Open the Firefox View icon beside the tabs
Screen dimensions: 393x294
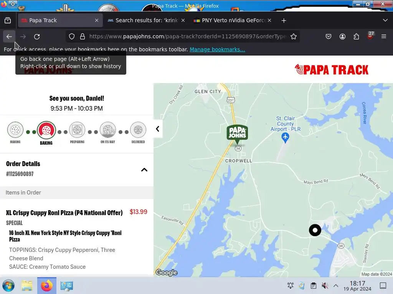pyautogui.click(x=8, y=20)
